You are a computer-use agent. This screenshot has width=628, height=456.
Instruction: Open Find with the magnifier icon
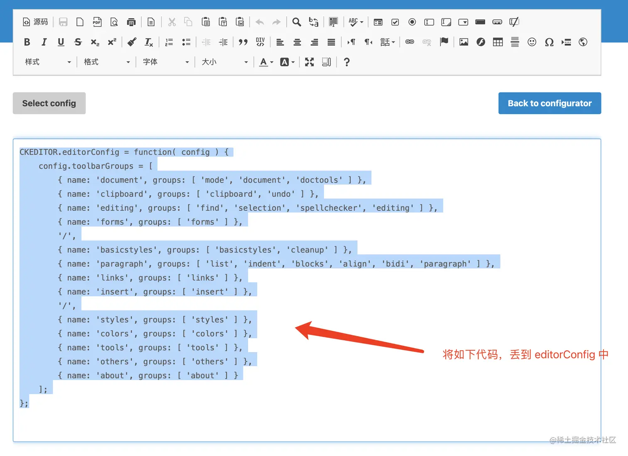point(297,22)
